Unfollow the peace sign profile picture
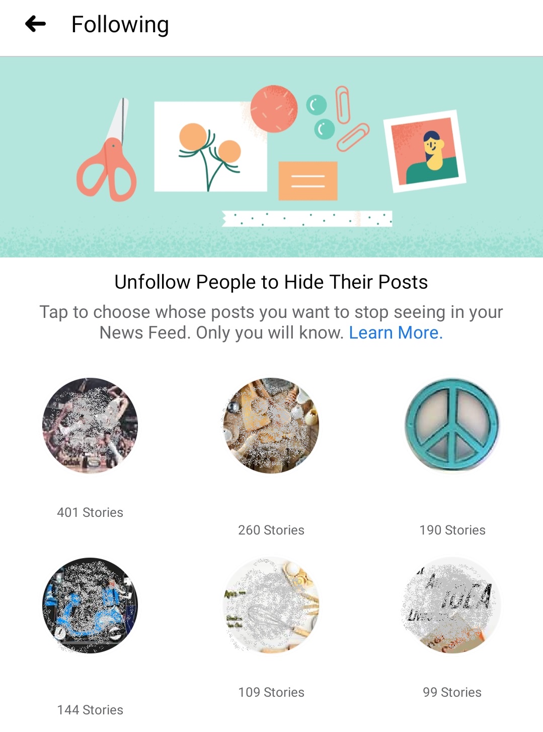Screen dimensions: 543x732 coord(452,426)
